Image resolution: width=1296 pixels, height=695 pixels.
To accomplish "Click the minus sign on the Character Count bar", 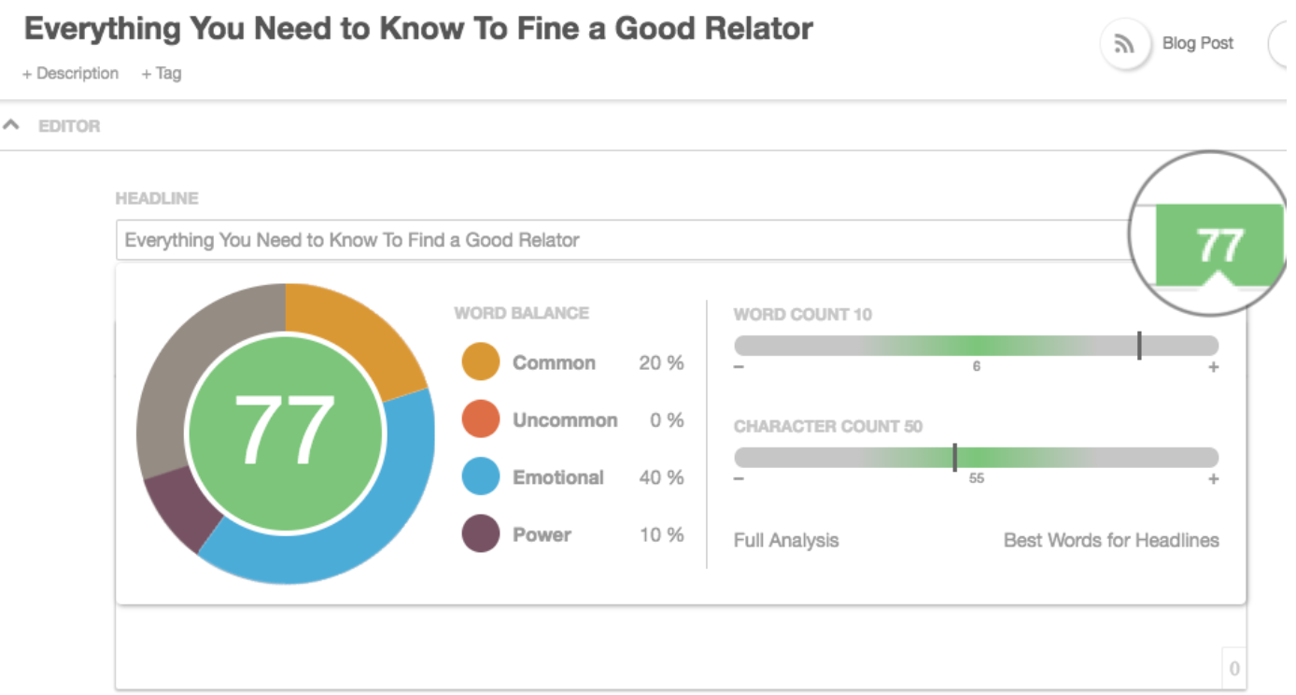I will 740,479.
